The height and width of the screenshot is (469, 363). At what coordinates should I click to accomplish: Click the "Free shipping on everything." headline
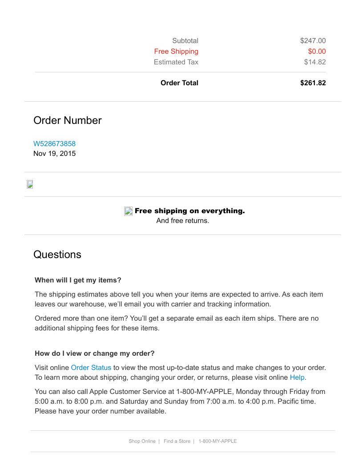point(190,211)
